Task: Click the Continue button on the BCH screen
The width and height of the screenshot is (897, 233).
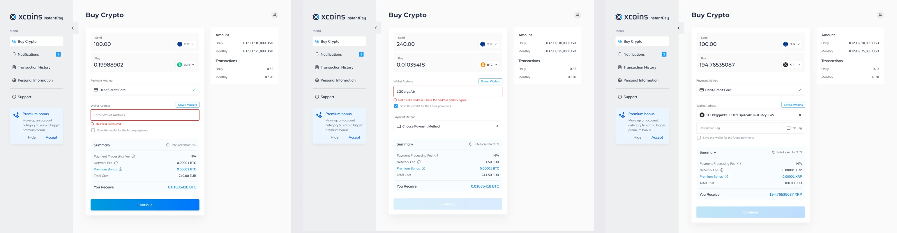Action: coord(145,205)
